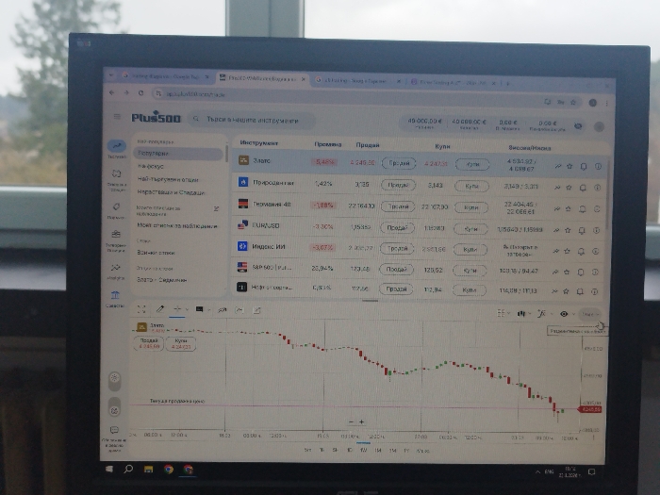This screenshot has height=495, width=660.
Task: Open the fx indicators dropdown
Action: [x=544, y=314]
